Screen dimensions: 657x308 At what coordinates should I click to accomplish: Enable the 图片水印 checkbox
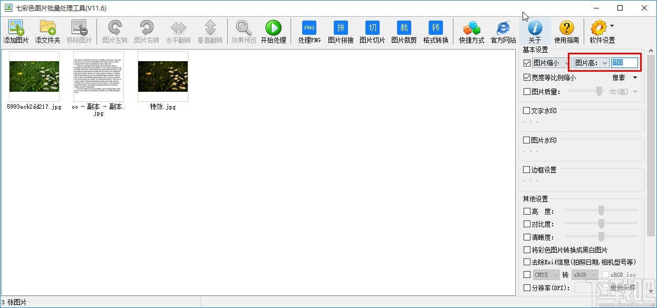[x=527, y=140]
